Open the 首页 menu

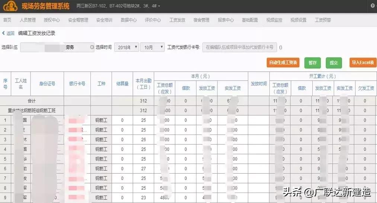pos(7,20)
